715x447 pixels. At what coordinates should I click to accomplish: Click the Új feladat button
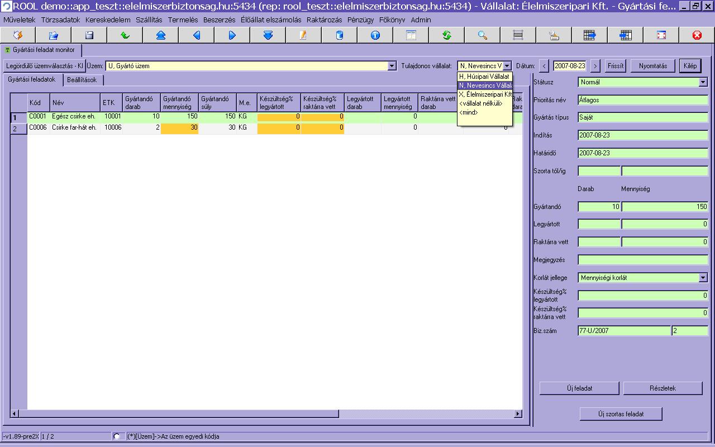pos(579,388)
